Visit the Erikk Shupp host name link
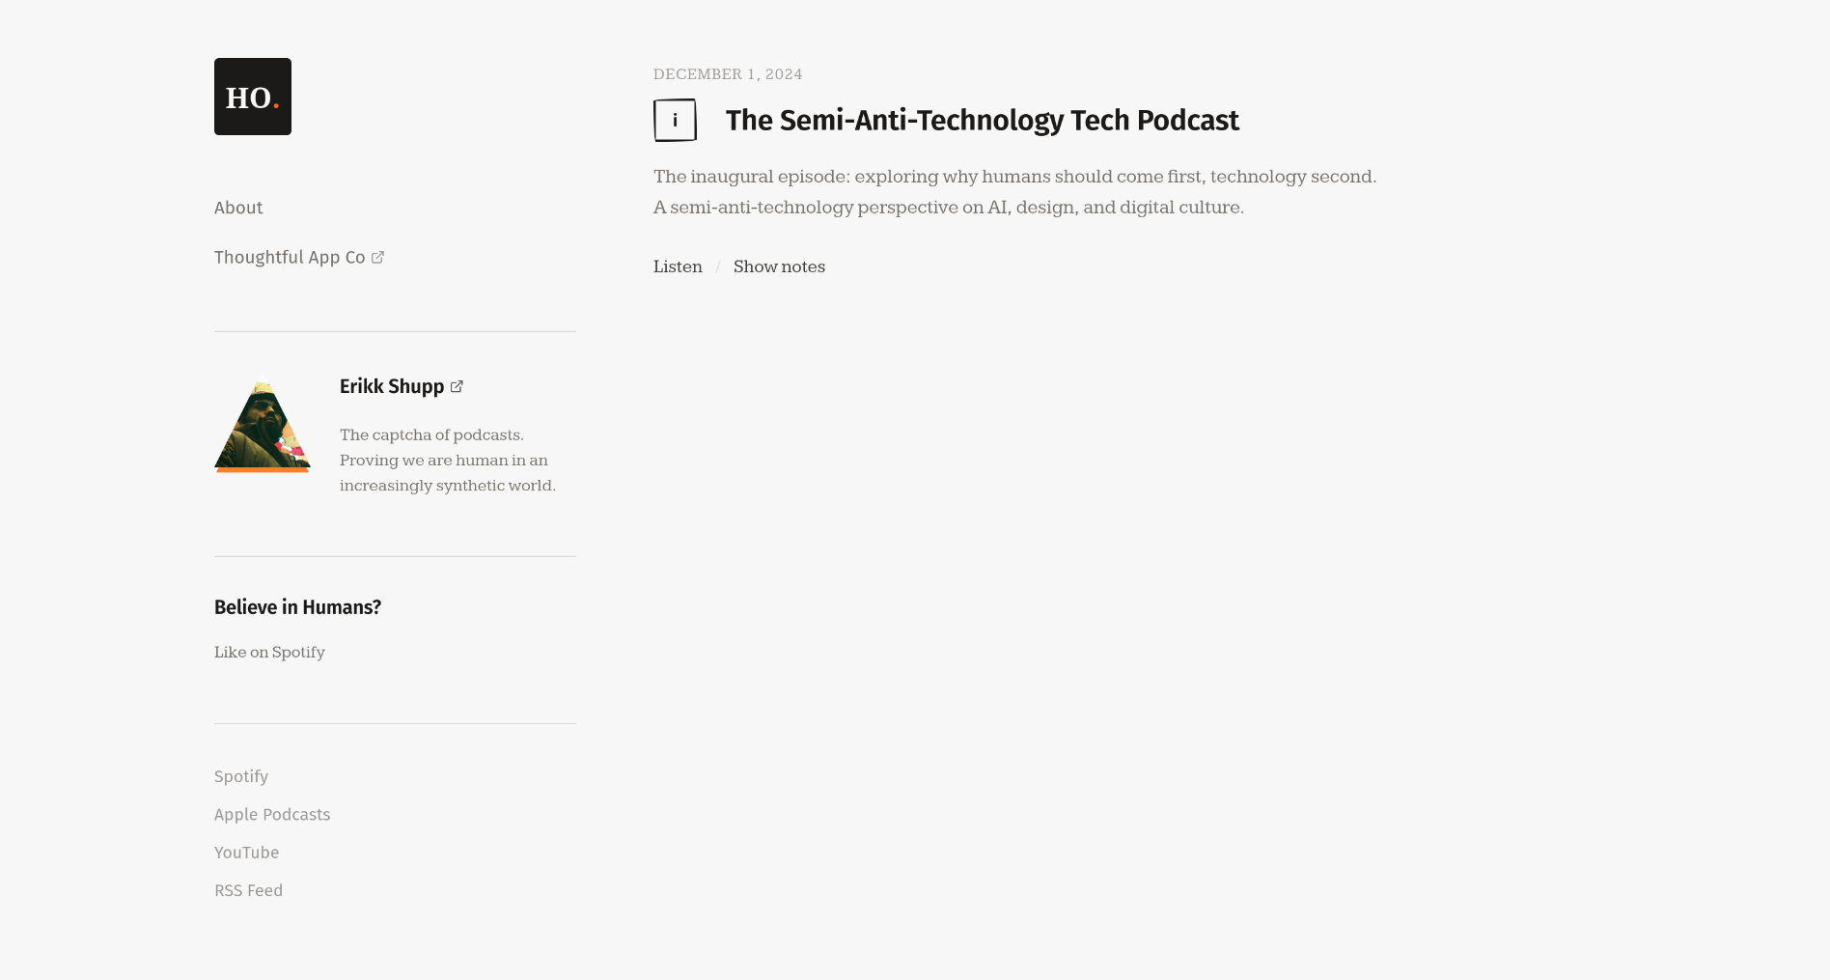Image resolution: width=1830 pixels, height=980 pixels. point(392,386)
